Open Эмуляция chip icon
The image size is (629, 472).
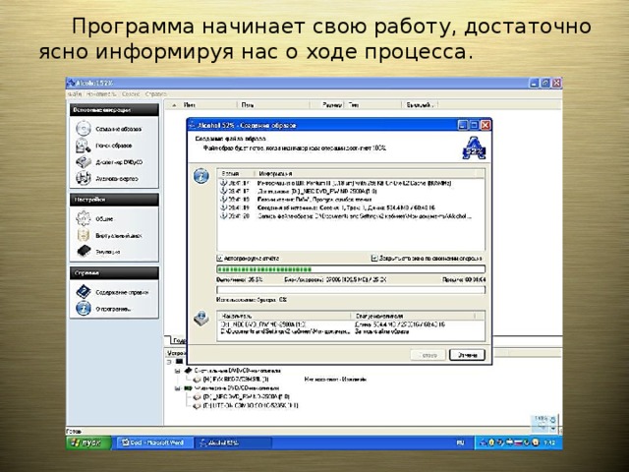pos(84,252)
